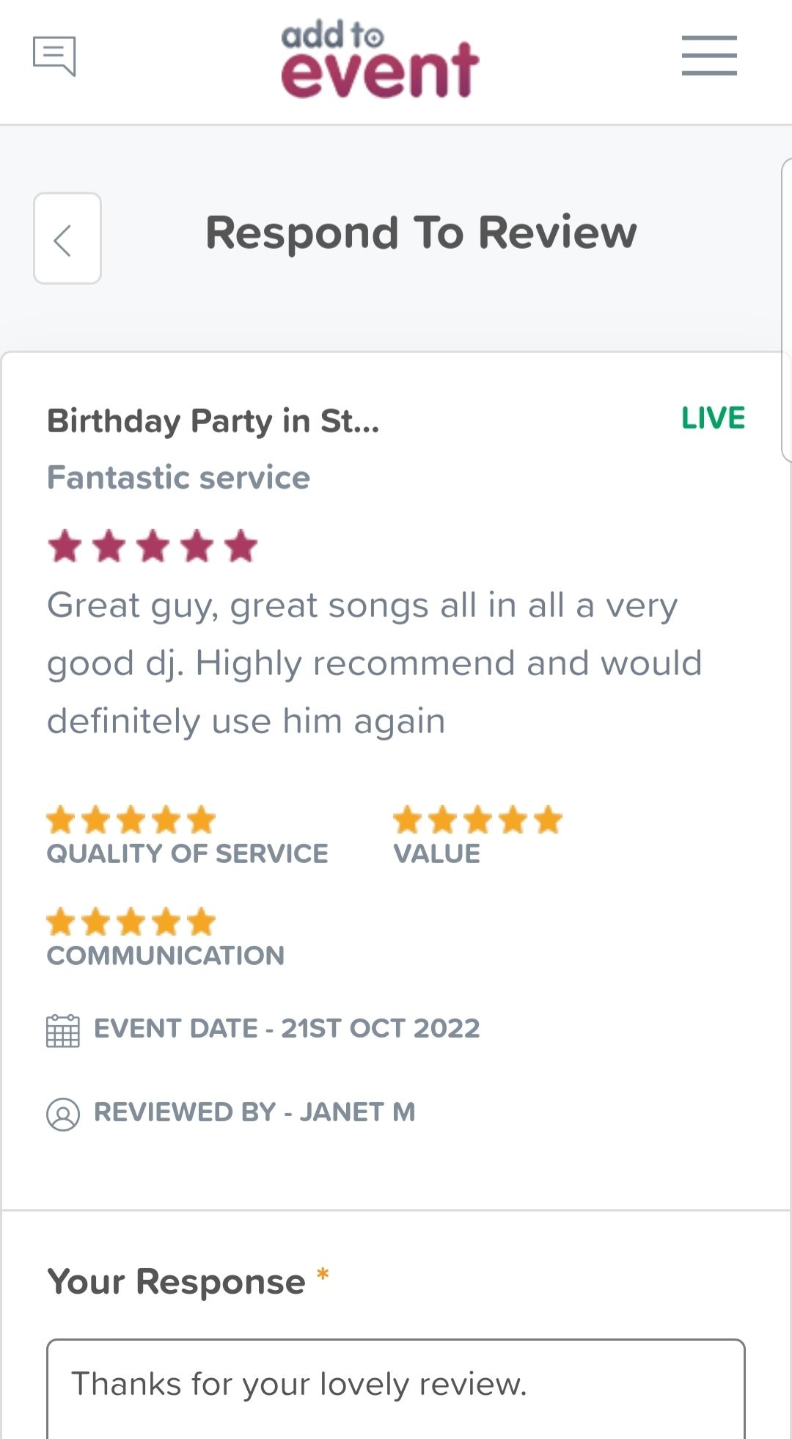The width and height of the screenshot is (792, 1439).
Task: Click the calendar icon beside event date
Action: (x=63, y=1030)
